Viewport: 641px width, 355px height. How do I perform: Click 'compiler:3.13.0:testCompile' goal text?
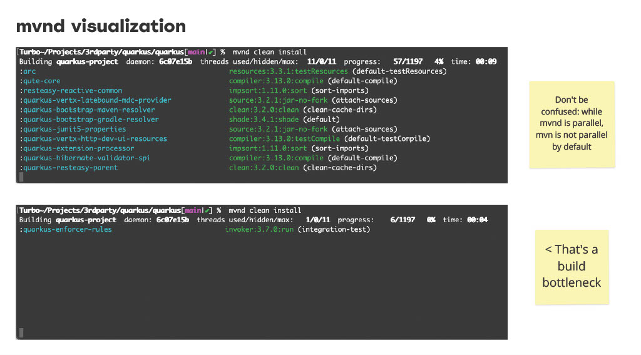284,138
